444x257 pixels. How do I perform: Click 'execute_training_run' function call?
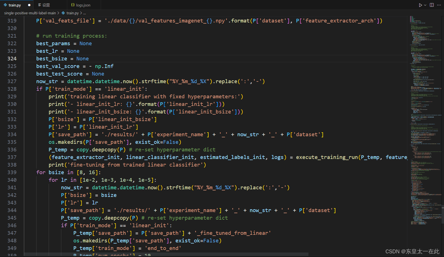click(327, 157)
